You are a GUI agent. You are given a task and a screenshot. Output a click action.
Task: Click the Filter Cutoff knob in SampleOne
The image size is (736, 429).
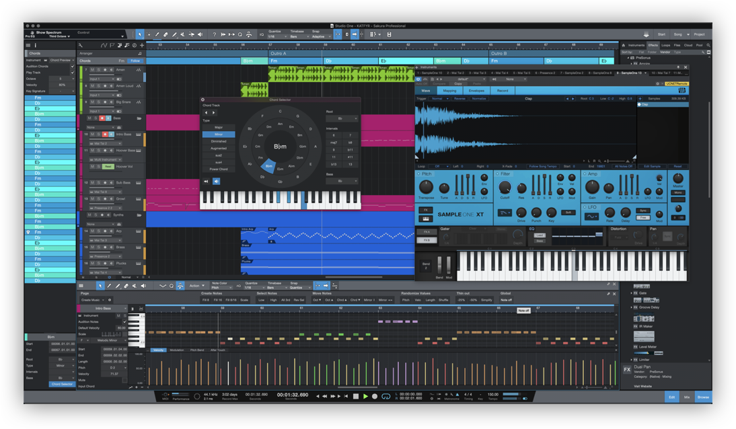(x=505, y=188)
